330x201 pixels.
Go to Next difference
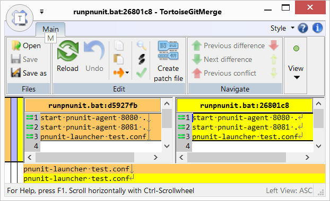[x=222, y=59]
